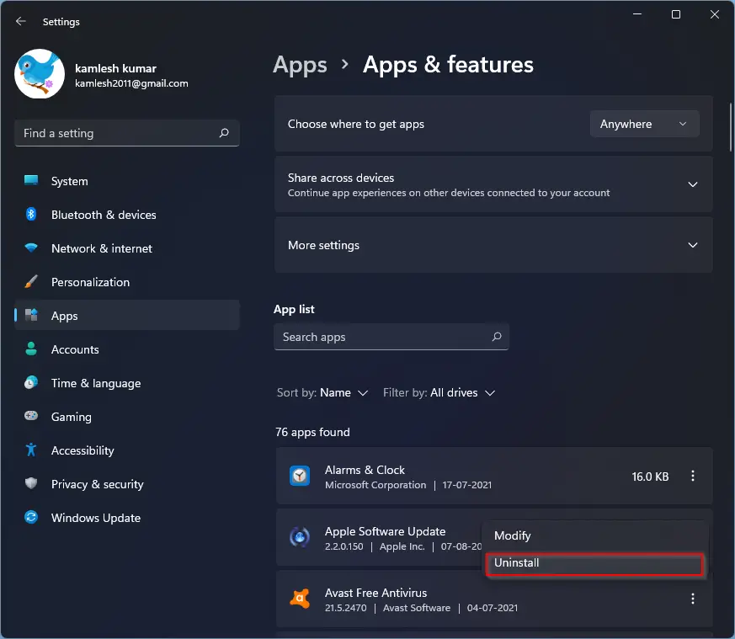The width and height of the screenshot is (735, 639).
Task: Open Filter by All drives dropdown
Action: 439,392
